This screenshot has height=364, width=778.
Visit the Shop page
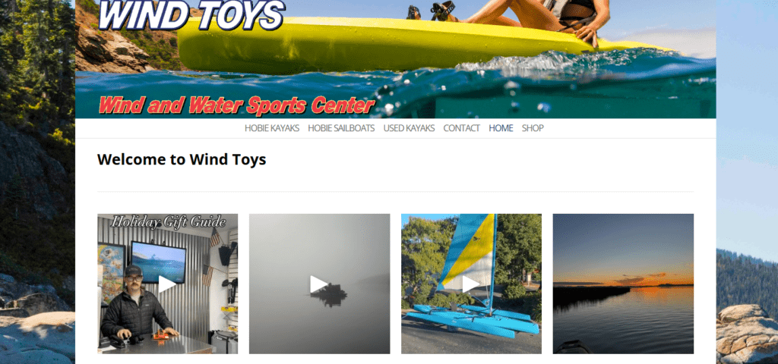[533, 128]
